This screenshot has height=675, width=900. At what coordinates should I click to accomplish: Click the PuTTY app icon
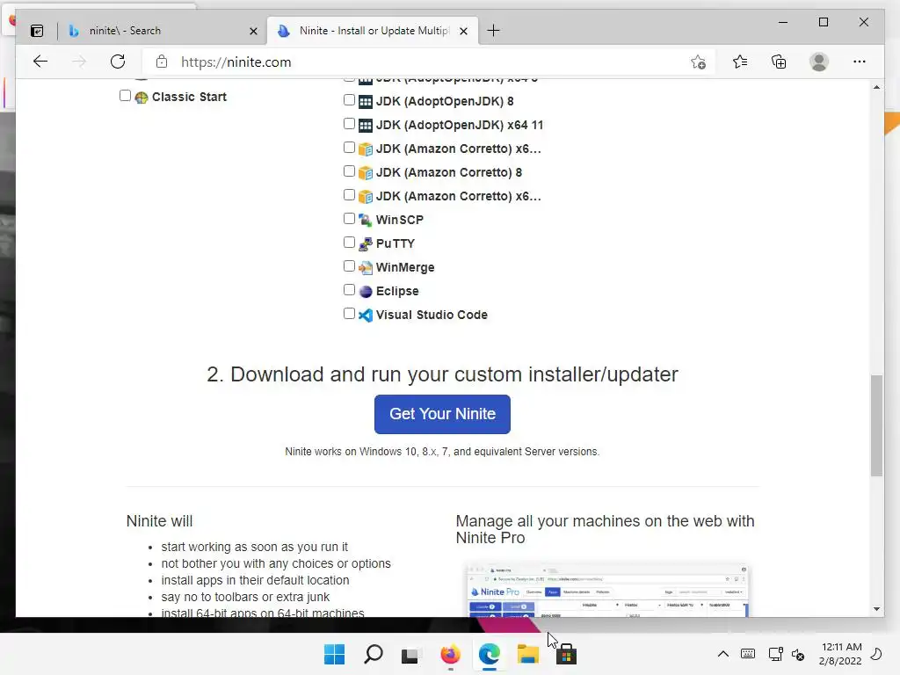pyautogui.click(x=365, y=244)
